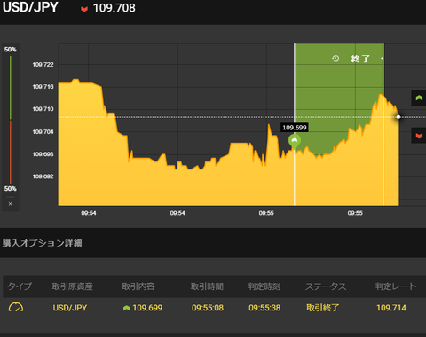This screenshot has width=426, height=337.
Task: Click the current rate 109.708 in the header
Action: (114, 8)
